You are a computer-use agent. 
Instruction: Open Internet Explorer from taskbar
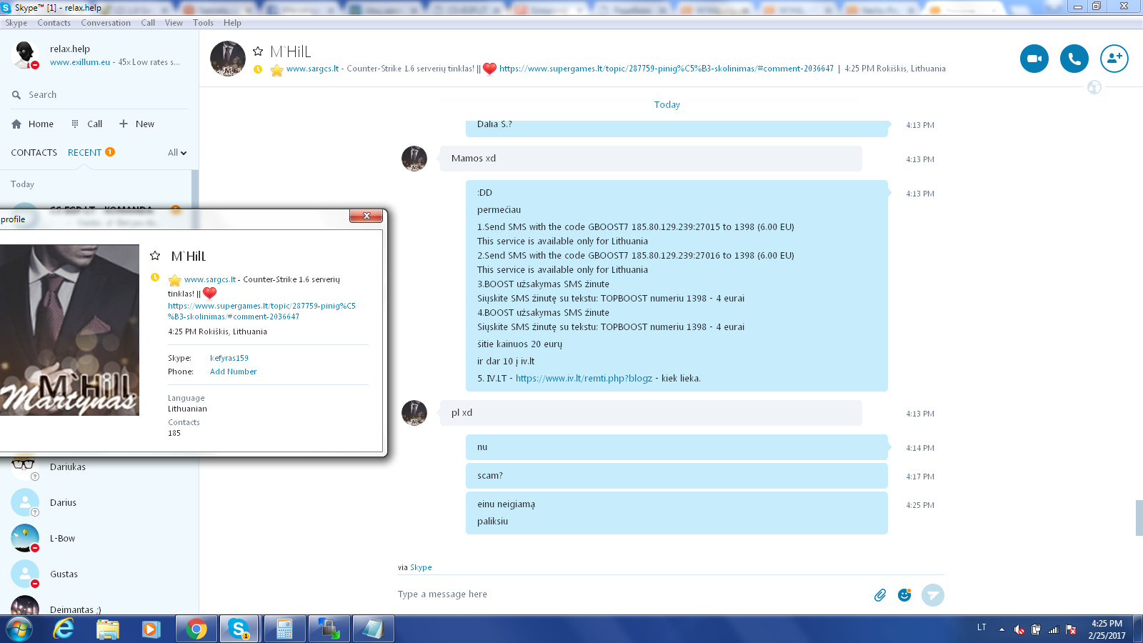(x=64, y=629)
